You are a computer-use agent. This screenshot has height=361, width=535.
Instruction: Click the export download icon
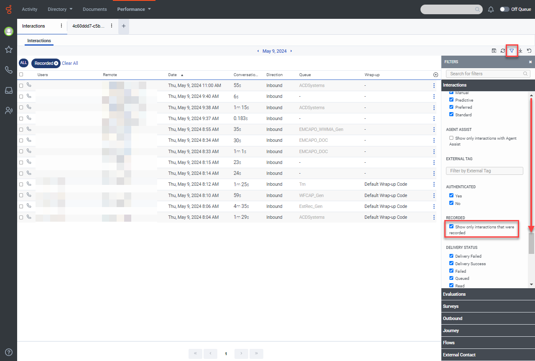tap(521, 51)
